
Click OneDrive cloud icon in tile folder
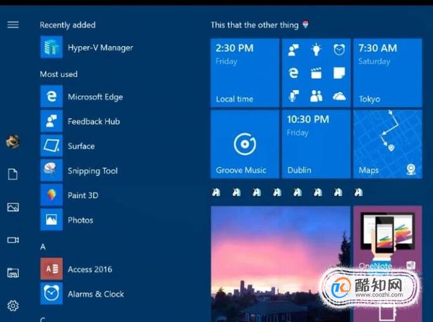[339, 96]
